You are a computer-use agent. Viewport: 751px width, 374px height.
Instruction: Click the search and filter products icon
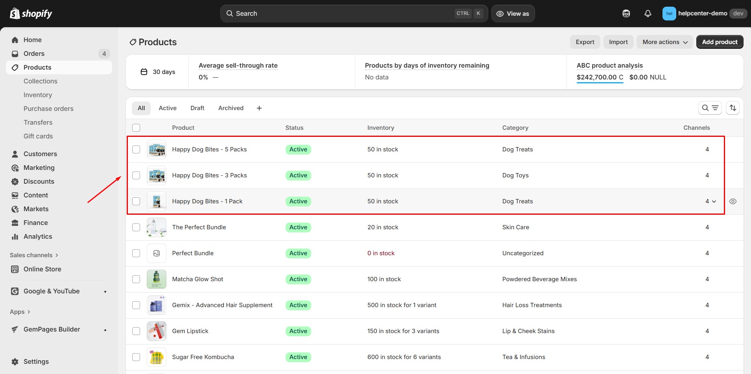(710, 108)
